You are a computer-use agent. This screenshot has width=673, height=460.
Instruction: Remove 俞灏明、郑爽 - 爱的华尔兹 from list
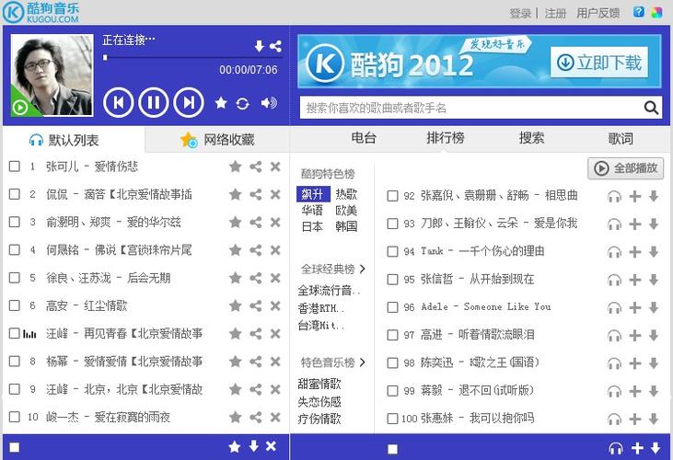point(275,222)
